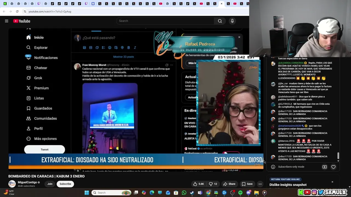The image size is (351, 197).
Task: Open Grok in the X sidebar
Action: (34, 78)
